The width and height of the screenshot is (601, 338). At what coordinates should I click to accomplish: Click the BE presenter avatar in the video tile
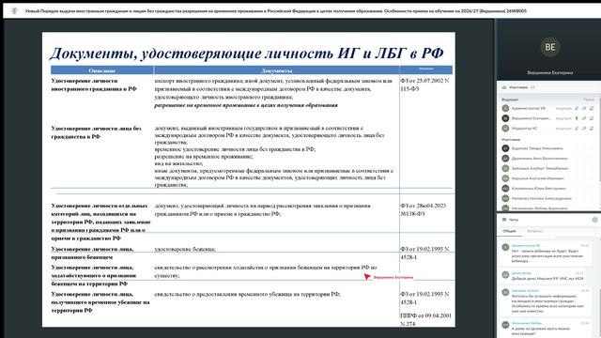[550, 47]
